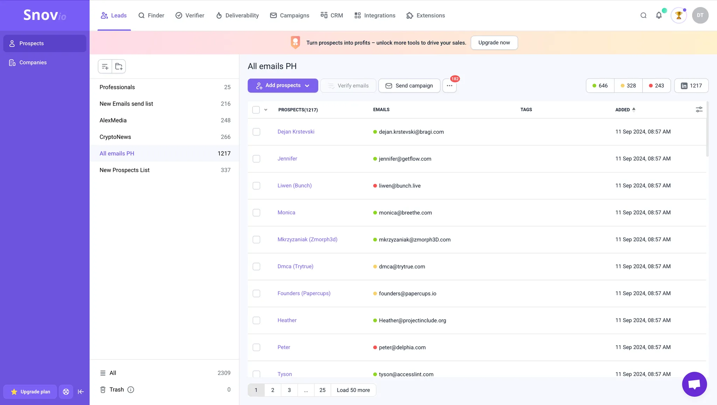Viewport: 717px width, 405px height.
Task: Collapse the left sidebar
Action: pos(81,392)
